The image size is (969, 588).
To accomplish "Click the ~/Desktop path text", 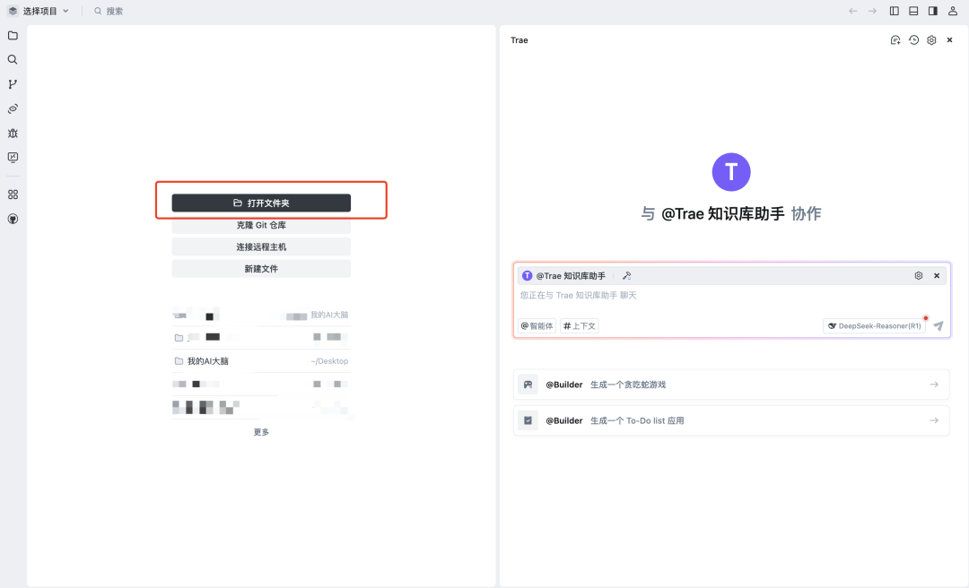I will click(329, 361).
